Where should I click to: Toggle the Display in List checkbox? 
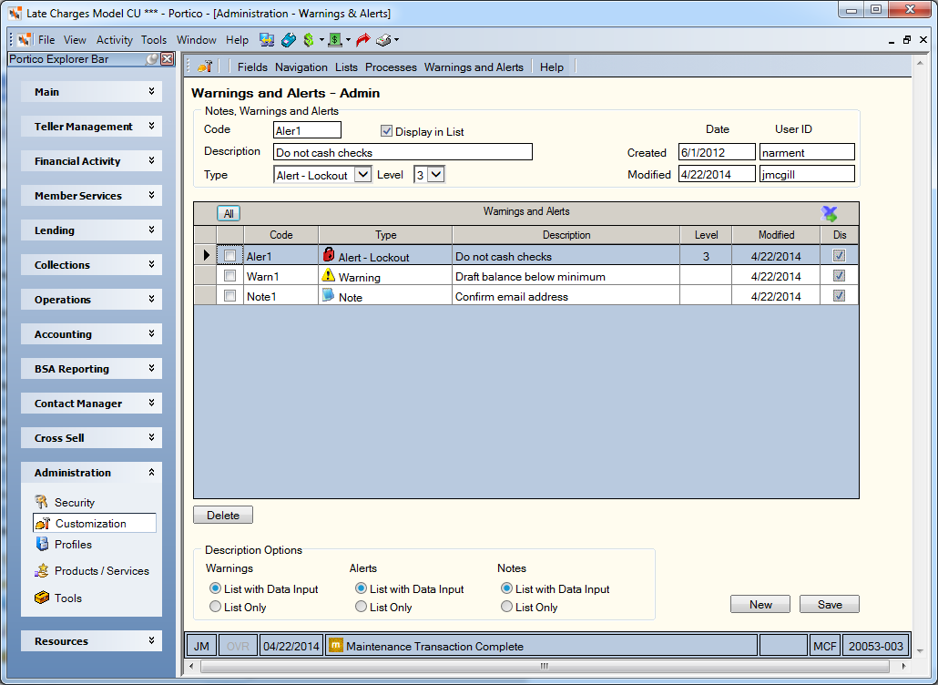(x=386, y=131)
